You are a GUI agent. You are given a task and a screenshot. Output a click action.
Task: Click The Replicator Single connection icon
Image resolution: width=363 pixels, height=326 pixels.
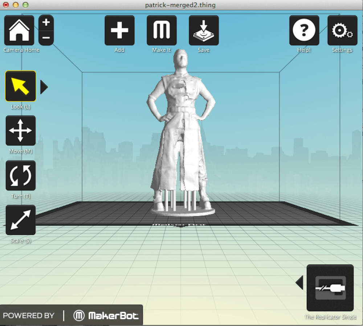coord(330,288)
